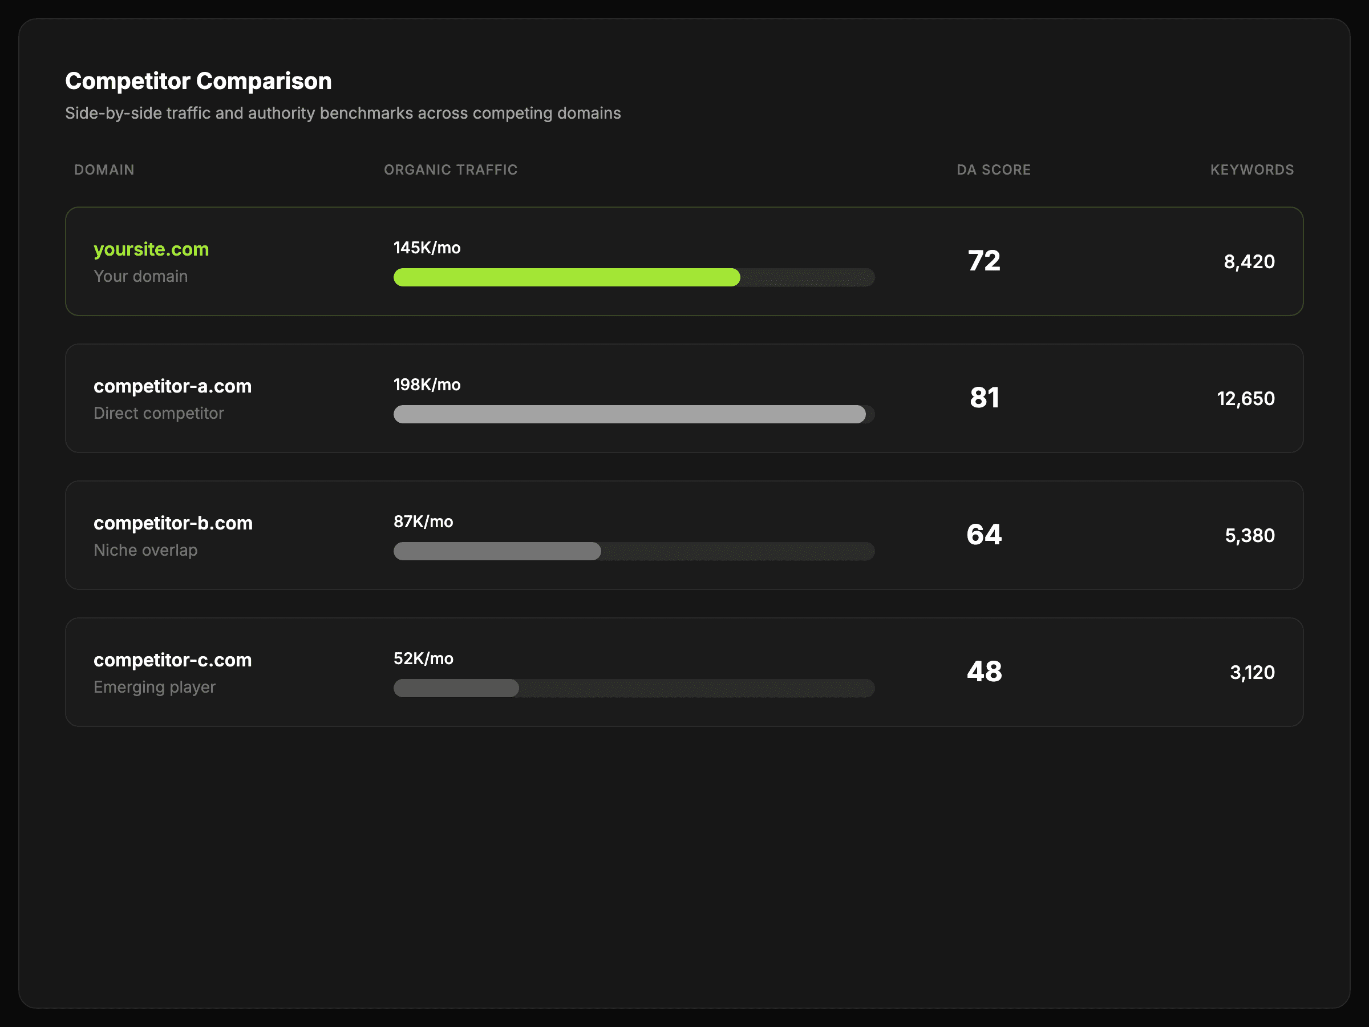Open the competitor-b.com domain name

point(173,523)
